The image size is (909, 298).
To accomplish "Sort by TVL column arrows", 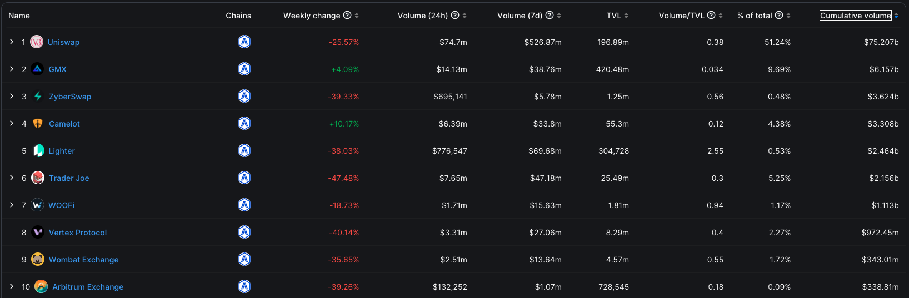I will tap(626, 16).
